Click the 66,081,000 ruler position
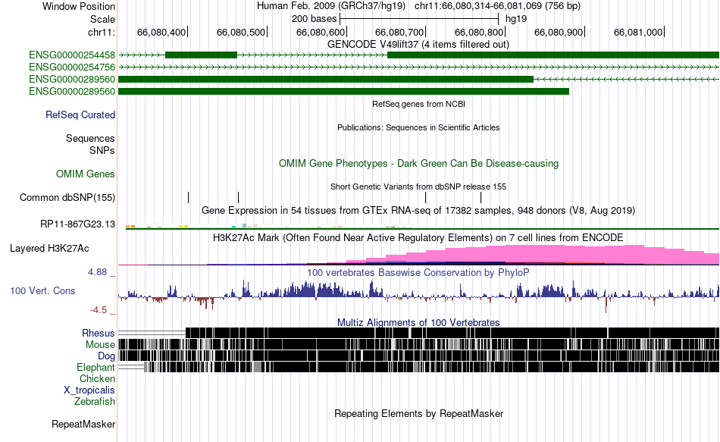This screenshot has width=720, height=442. point(638,32)
